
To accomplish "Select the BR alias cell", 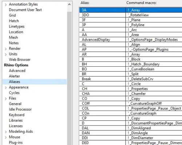I will [103, 74].
